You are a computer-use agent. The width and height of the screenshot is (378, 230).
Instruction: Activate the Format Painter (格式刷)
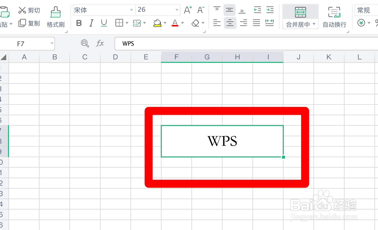click(x=55, y=17)
